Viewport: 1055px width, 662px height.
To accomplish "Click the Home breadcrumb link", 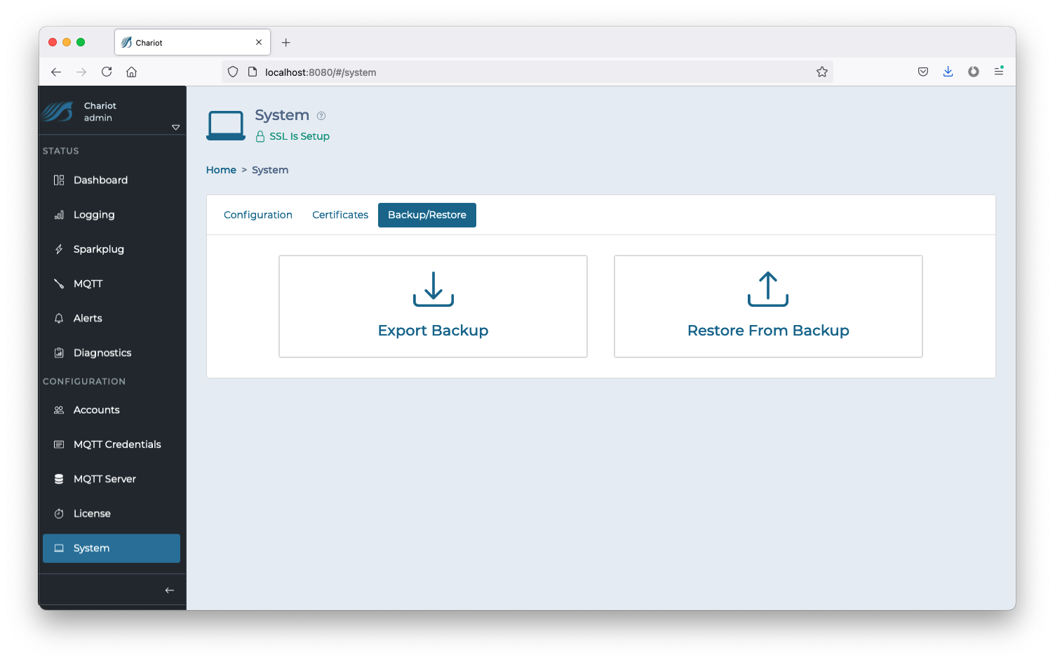I will point(221,170).
